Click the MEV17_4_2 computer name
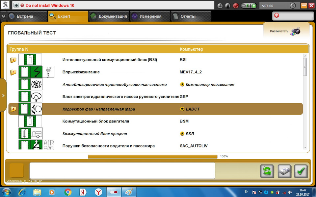Image resolution: width=316 pixels, height=197 pixels. [191, 72]
